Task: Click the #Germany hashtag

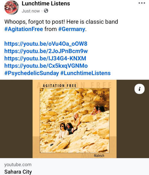Action: tap(72, 29)
